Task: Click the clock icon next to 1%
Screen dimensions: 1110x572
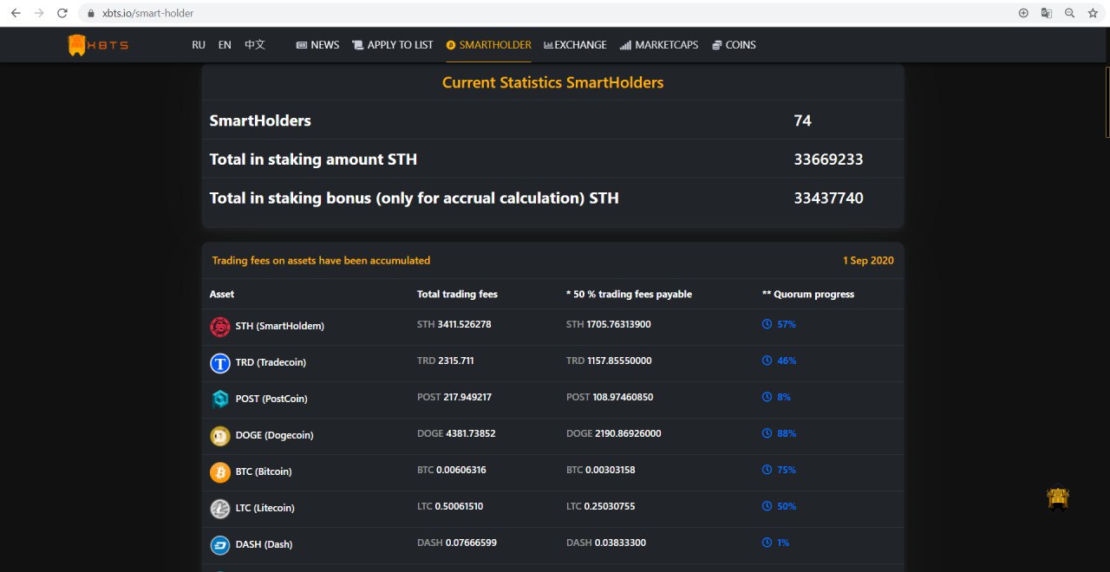Action: 767,543
